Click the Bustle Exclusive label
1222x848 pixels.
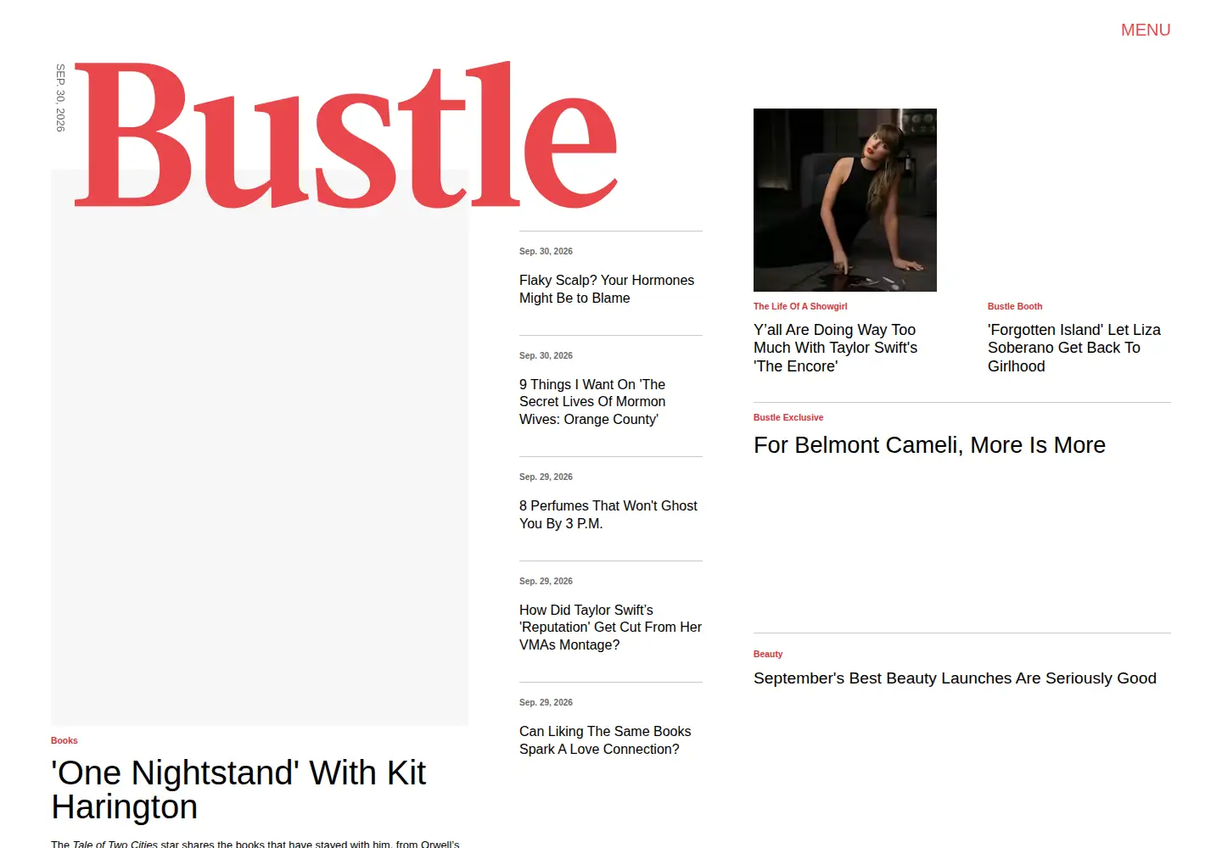(x=788, y=417)
